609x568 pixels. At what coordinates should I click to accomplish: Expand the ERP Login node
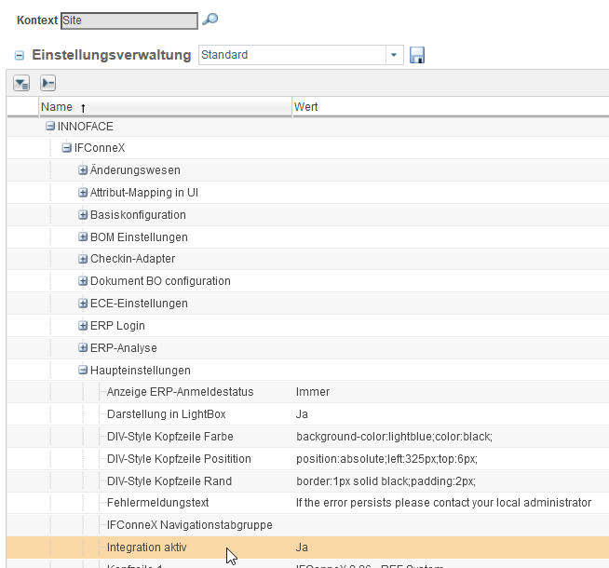coord(83,326)
